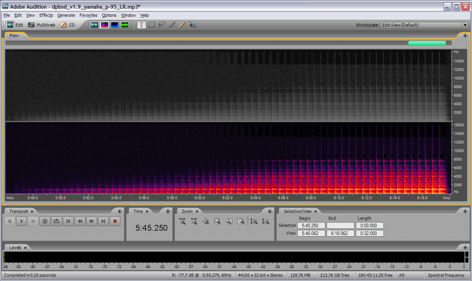
Task: Toggle the Waveform display view
Action: (x=94, y=25)
